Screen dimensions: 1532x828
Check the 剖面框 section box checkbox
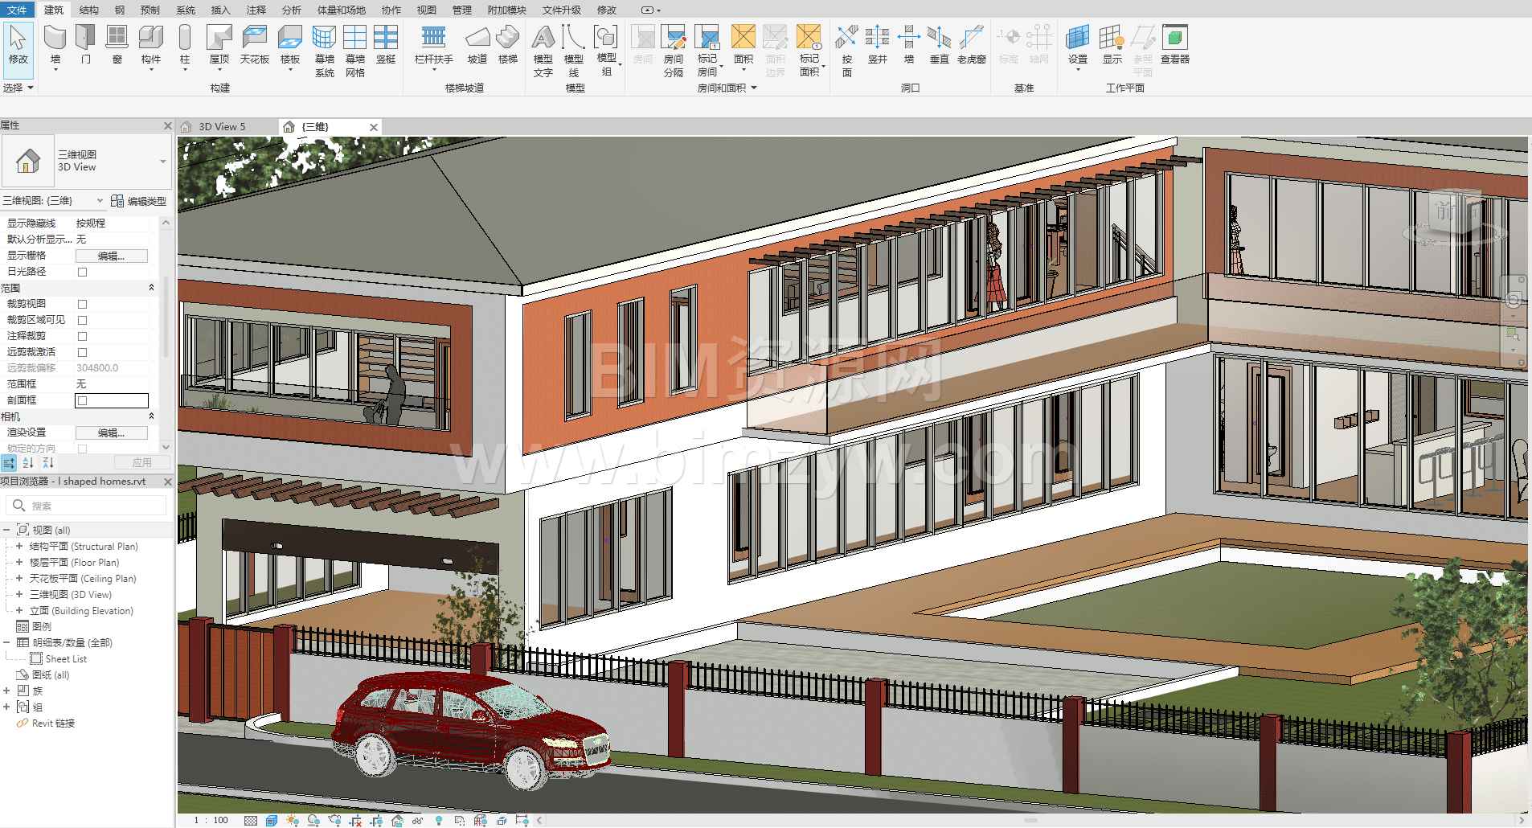click(82, 400)
